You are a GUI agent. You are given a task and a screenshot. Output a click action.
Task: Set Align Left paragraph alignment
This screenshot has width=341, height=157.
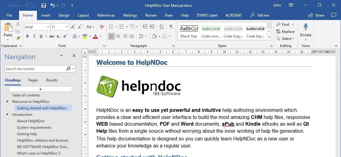click(111, 36)
